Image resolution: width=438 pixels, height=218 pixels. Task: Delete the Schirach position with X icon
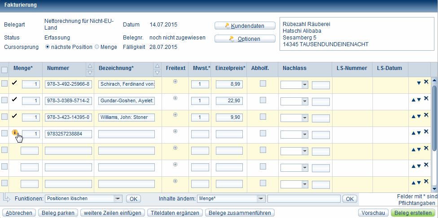[426, 82]
